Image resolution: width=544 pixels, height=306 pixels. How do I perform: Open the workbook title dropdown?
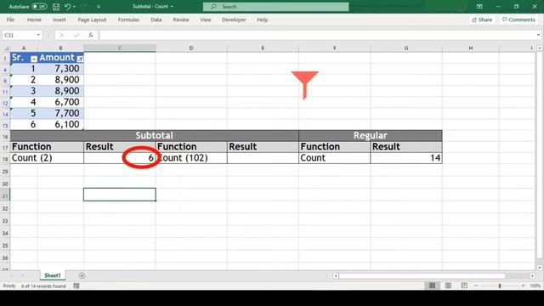pyautogui.click(x=172, y=7)
